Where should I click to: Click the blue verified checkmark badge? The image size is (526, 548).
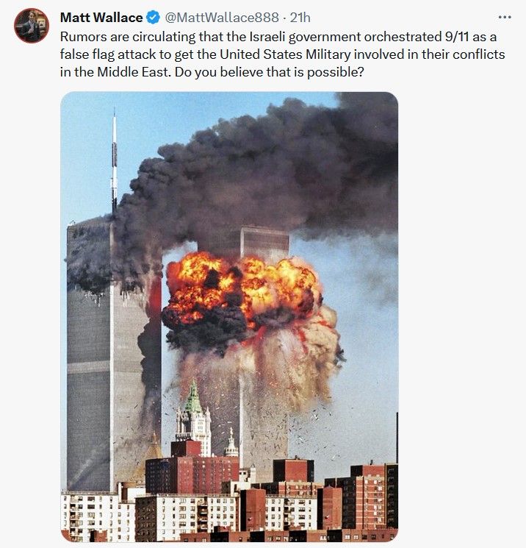click(x=153, y=17)
